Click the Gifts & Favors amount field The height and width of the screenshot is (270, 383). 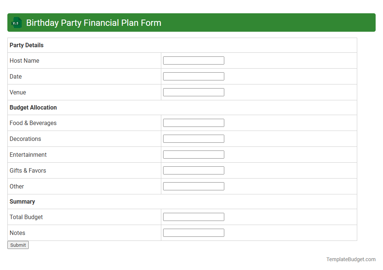coord(193,170)
